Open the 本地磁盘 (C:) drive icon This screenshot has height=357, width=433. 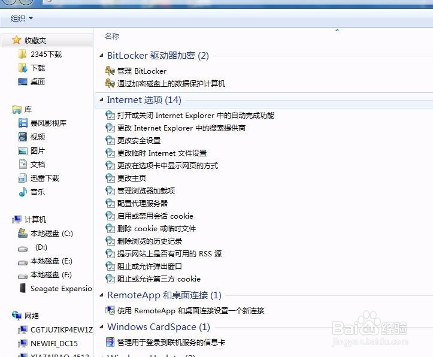click(23, 233)
